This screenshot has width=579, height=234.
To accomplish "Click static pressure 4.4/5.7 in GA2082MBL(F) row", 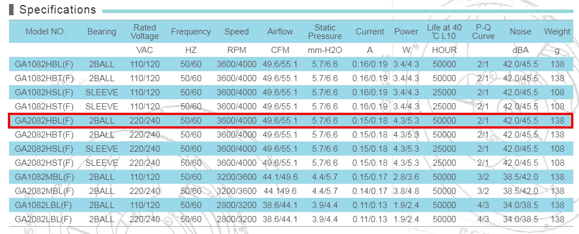I will pos(325,191).
